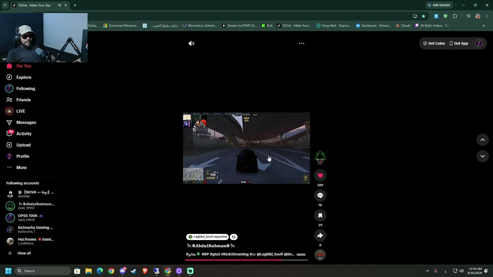Expand the More menu in the sidebar
The height and width of the screenshot is (277, 493).
pos(21,168)
